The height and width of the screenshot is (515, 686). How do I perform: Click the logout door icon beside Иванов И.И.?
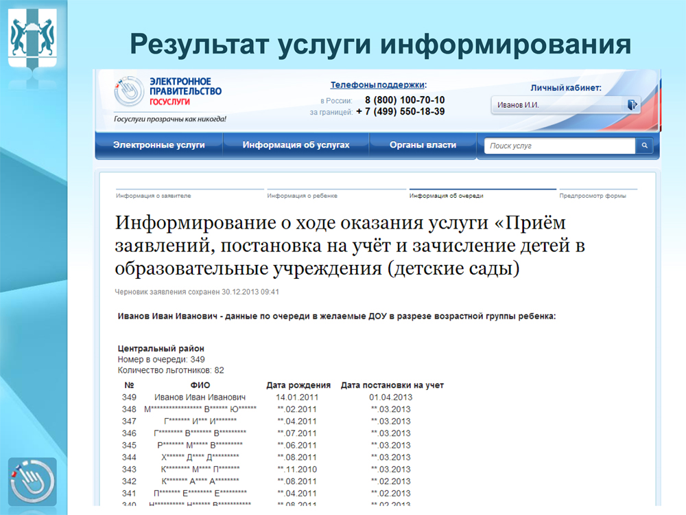[x=632, y=104]
